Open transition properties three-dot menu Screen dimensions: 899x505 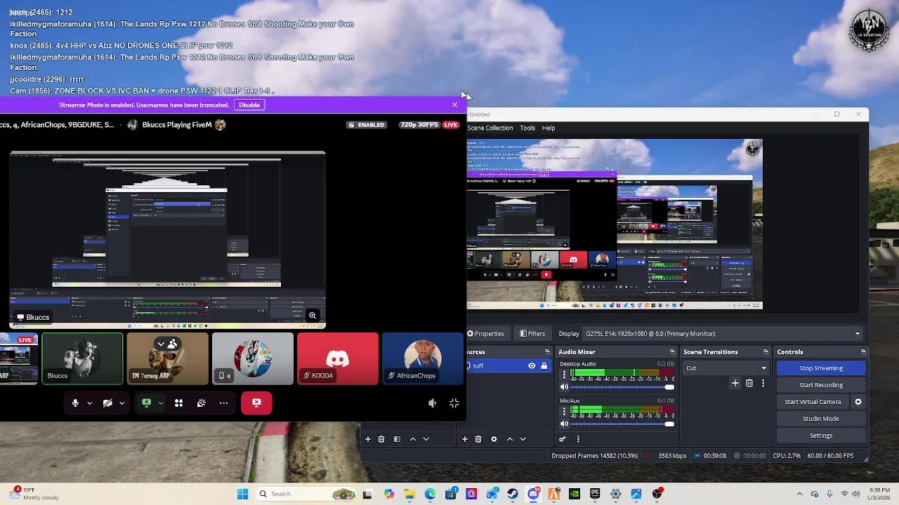[x=763, y=383]
